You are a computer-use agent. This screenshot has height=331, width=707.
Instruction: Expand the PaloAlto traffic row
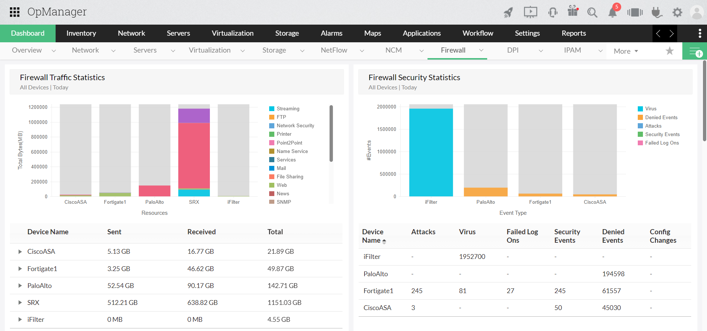(x=20, y=286)
